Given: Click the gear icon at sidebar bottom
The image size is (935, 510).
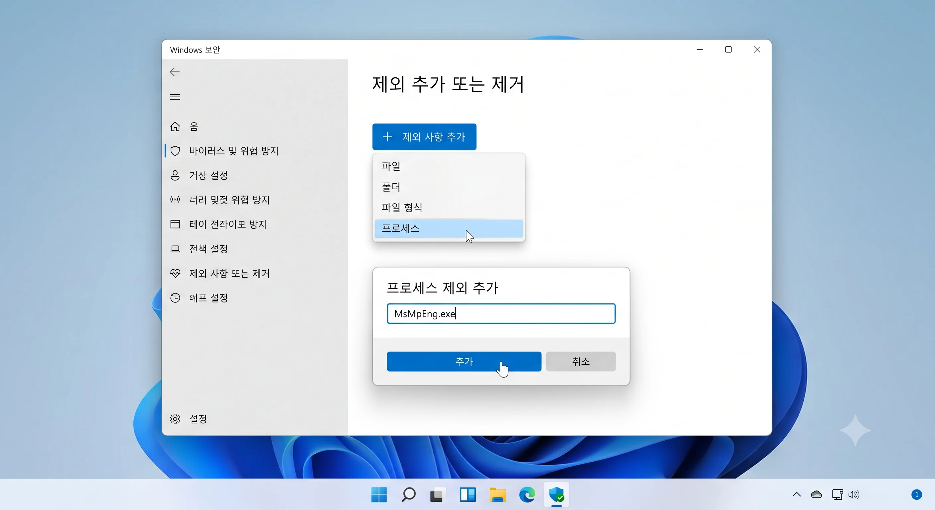Looking at the screenshot, I should [x=175, y=419].
